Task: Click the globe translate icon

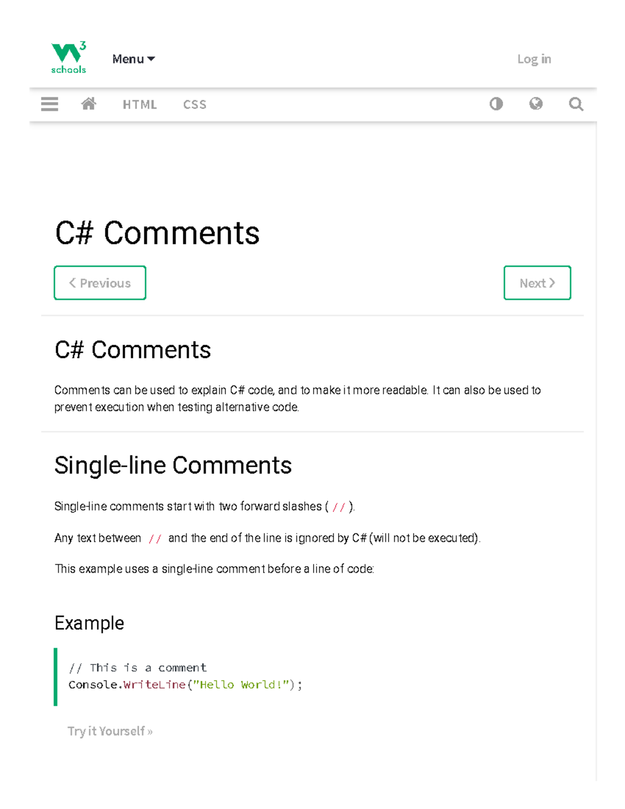Action: (x=535, y=104)
